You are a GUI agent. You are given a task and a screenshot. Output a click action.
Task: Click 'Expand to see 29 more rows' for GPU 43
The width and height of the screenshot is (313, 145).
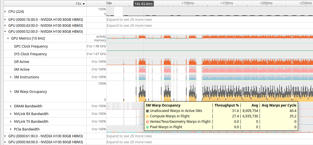coord(129,25)
